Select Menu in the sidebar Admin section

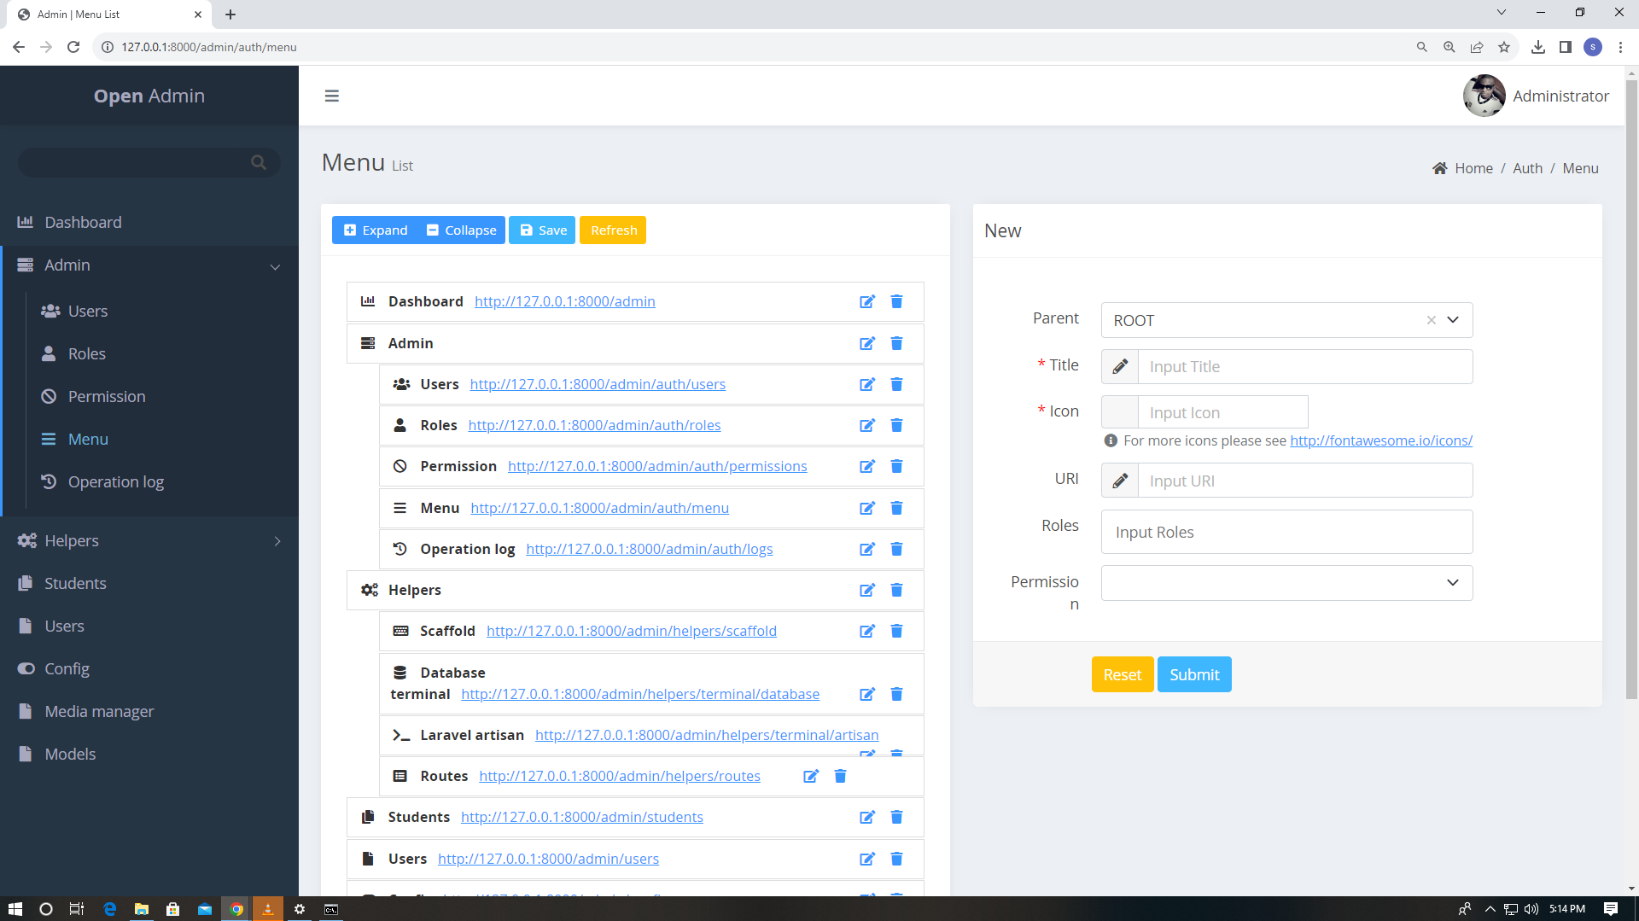pyautogui.click(x=86, y=439)
